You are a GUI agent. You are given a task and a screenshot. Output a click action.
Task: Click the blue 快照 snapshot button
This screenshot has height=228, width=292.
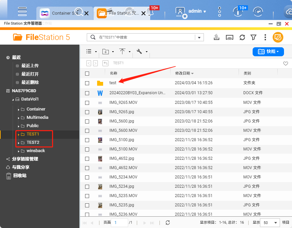268,52
